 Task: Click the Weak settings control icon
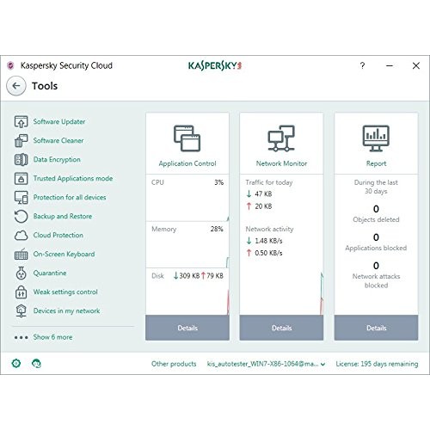(21, 292)
